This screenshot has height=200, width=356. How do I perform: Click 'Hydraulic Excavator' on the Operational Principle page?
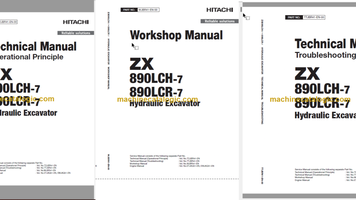(28, 113)
